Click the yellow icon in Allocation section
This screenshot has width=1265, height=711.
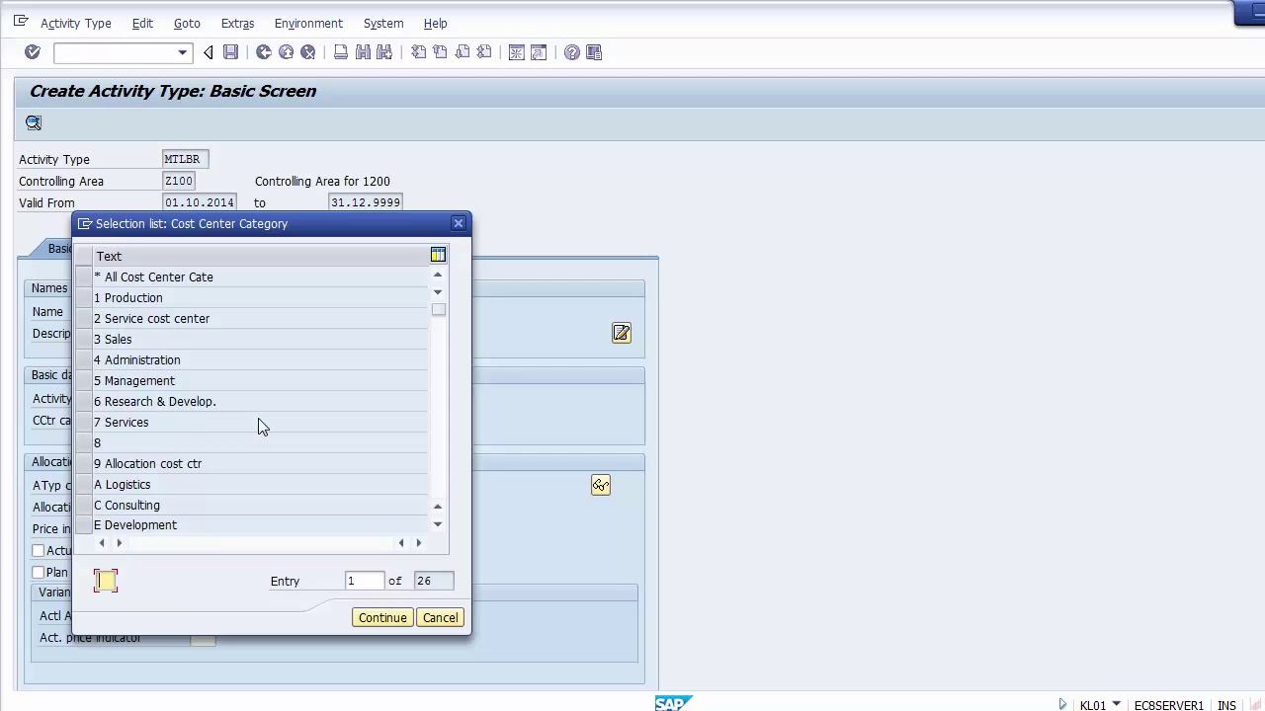point(601,485)
